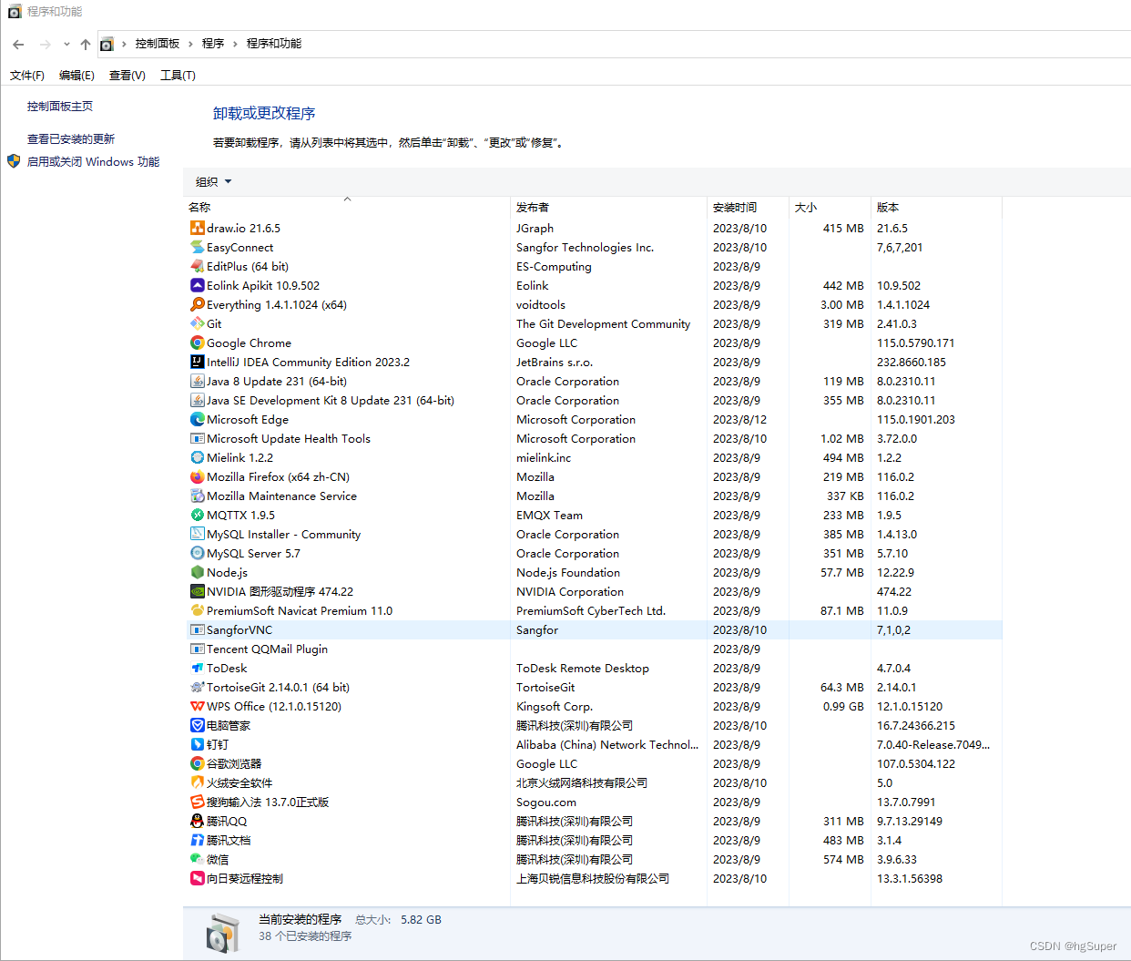The height and width of the screenshot is (961, 1131).
Task: Click the NVIDIA 图形驱动程序 icon
Action: 196,591
